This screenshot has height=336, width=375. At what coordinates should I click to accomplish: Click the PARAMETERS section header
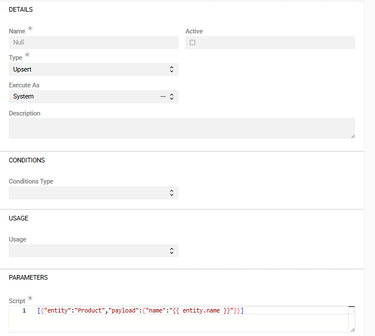(x=28, y=277)
